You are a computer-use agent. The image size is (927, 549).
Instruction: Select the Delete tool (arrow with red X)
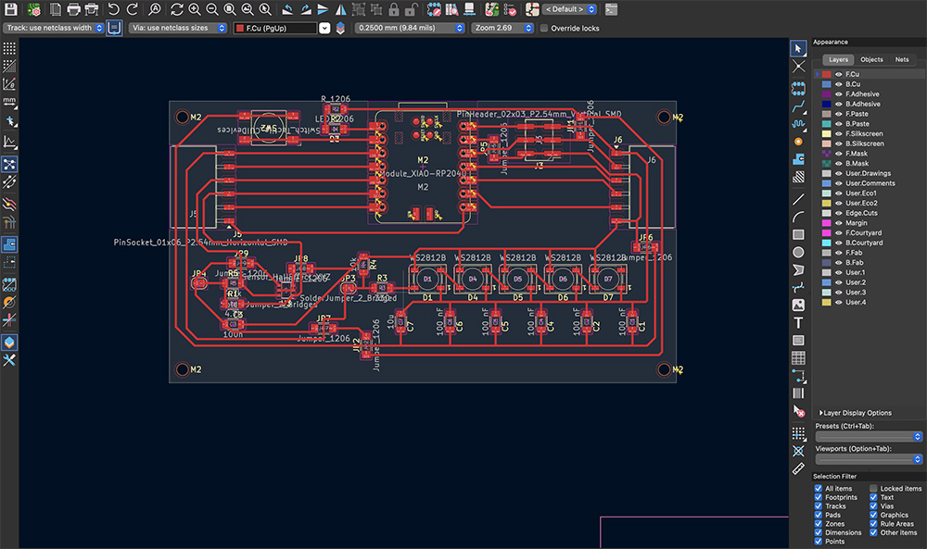point(798,411)
